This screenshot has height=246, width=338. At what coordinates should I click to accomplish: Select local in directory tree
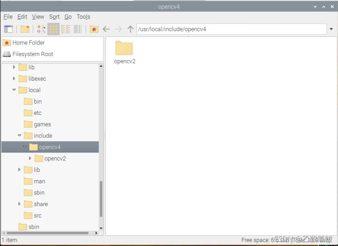coord(50,90)
